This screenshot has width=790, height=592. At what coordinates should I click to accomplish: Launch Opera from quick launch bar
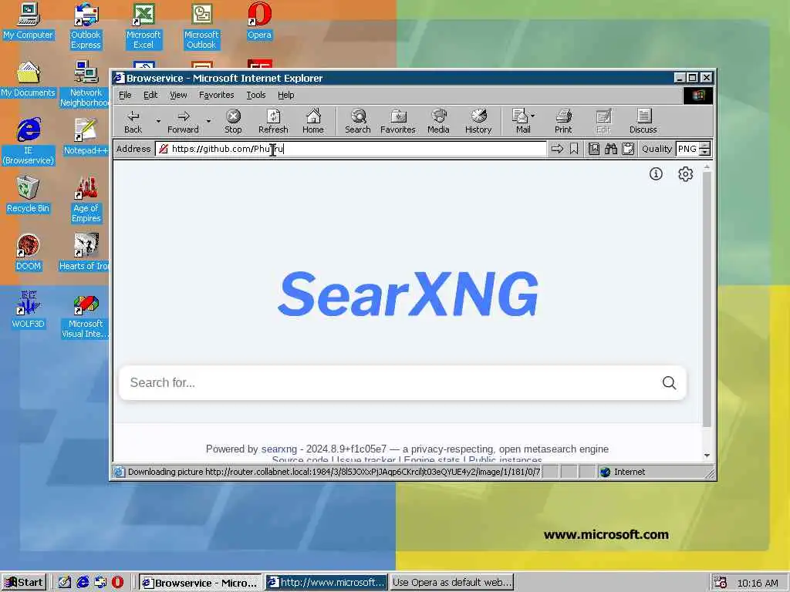tap(117, 583)
